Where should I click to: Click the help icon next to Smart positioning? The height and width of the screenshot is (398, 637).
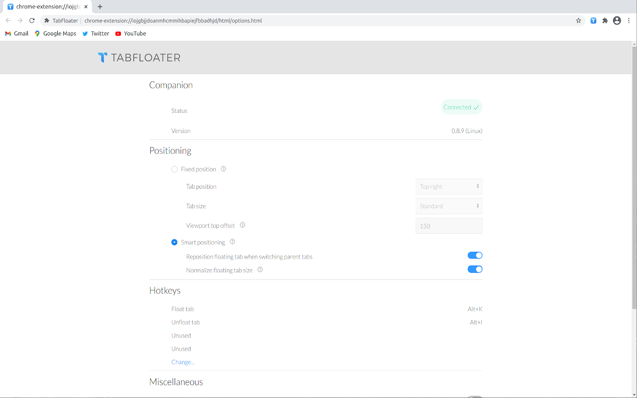tap(232, 242)
